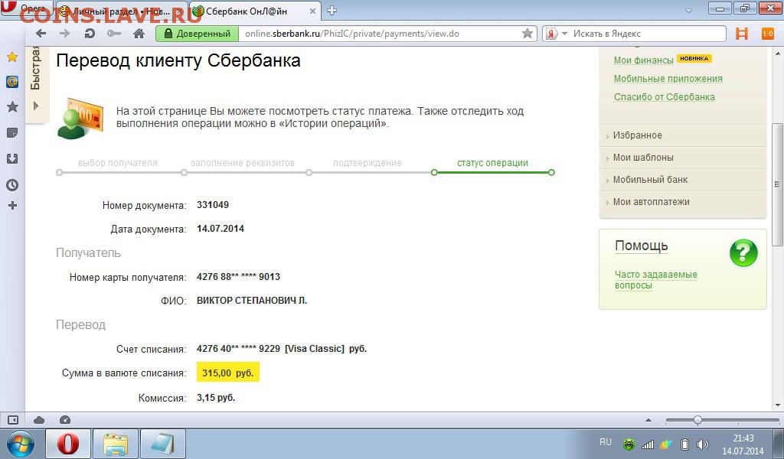The height and width of the screenshot is (459, 784).
Task: Expand the quick-access side panel arrow
Action: pos(35,106)
